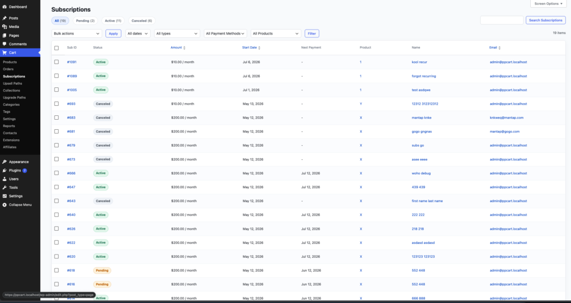
Task: Open the Dashboard icon in sidebar
Action: (4, 7)
